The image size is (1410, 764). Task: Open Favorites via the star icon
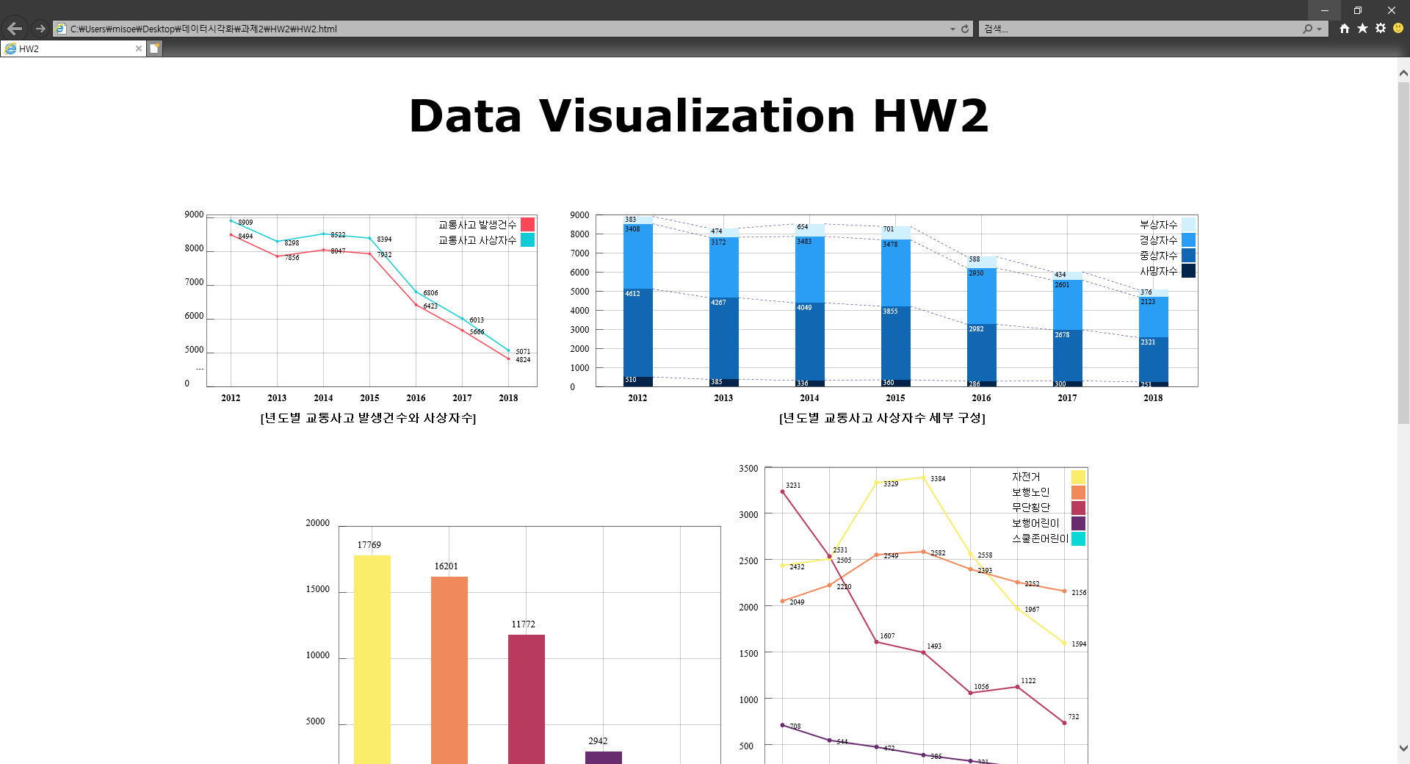click(x=1362, y=29)
